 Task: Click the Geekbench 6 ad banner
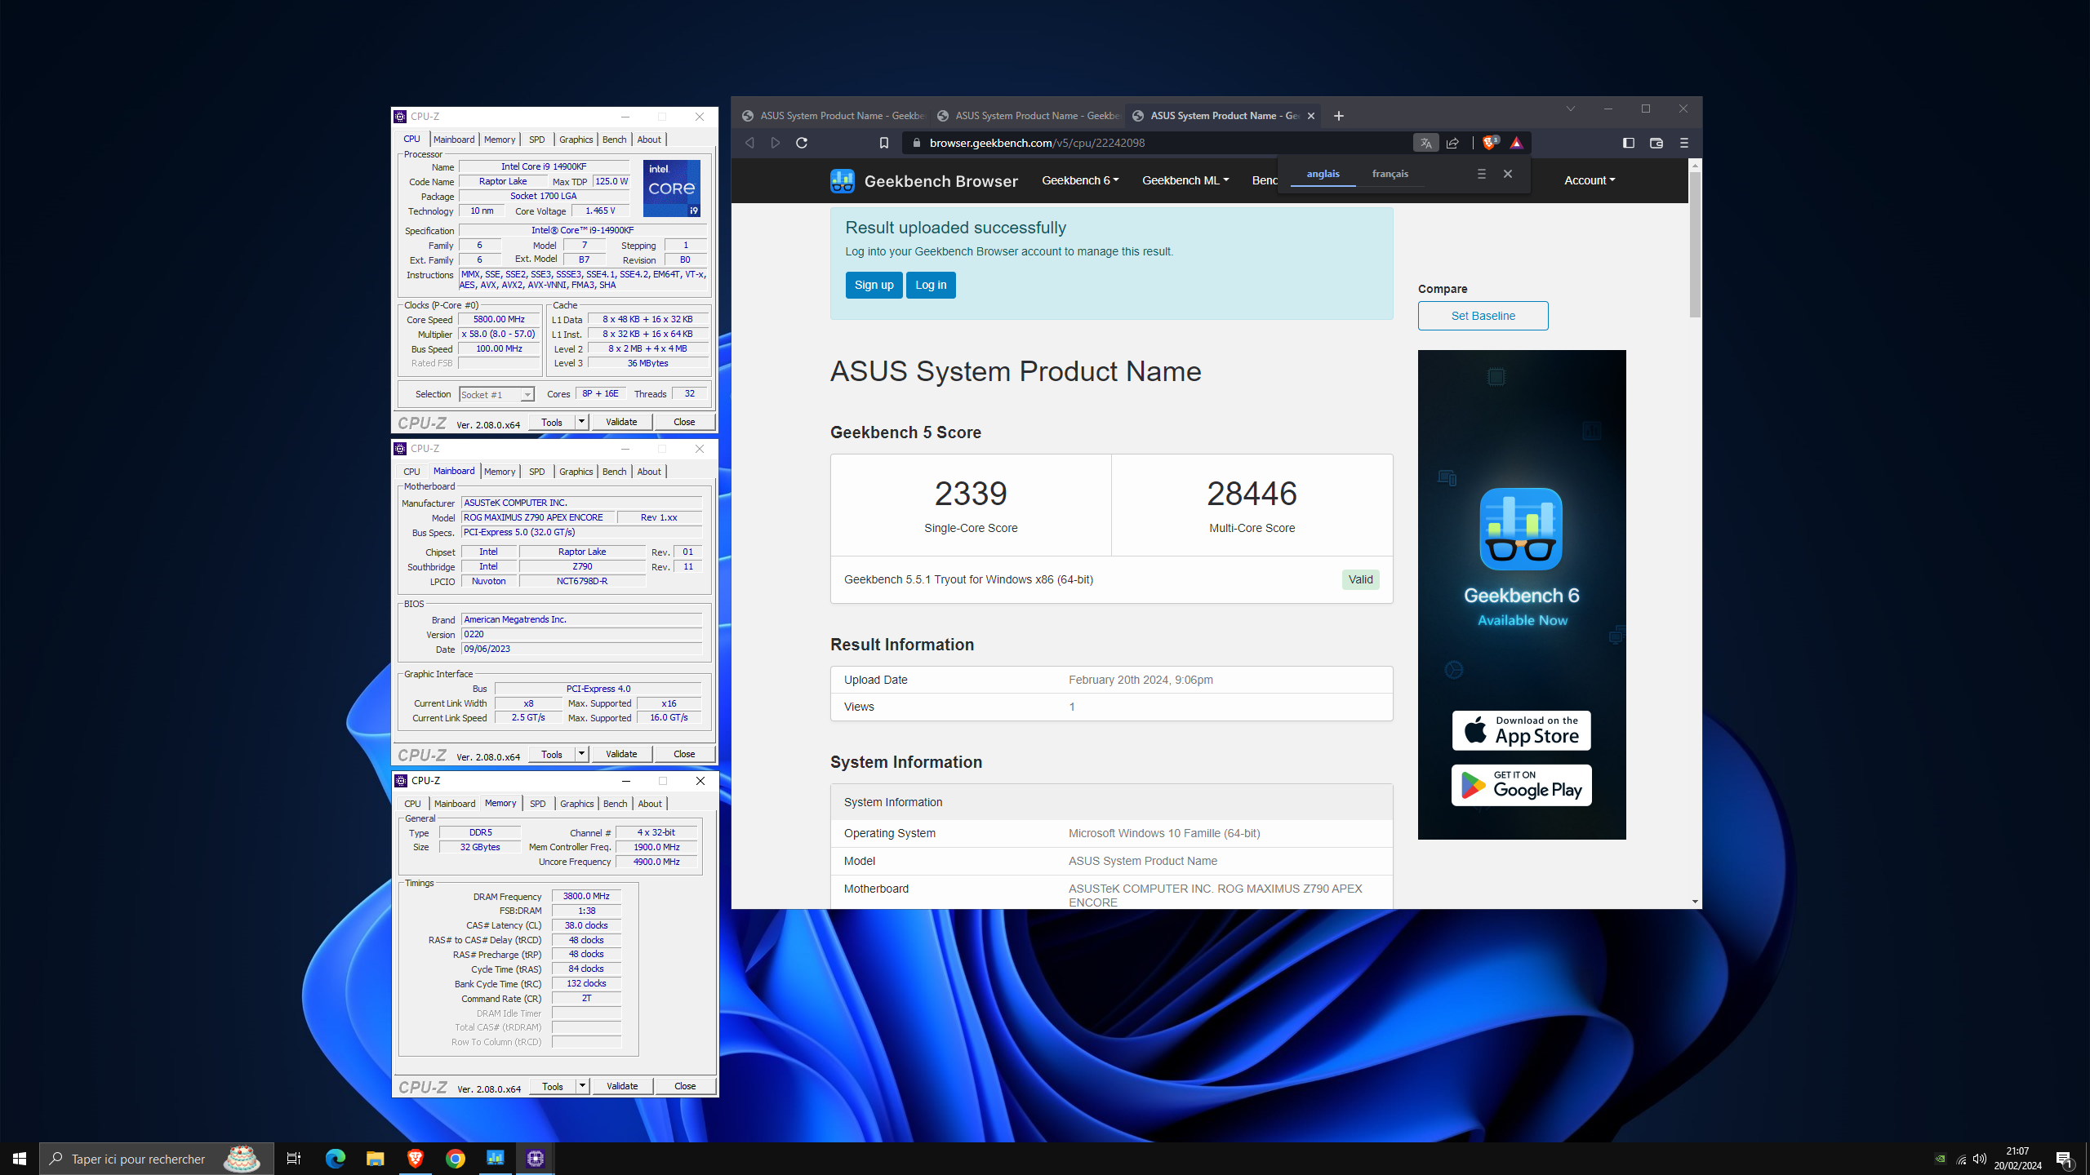[1521, 594]
